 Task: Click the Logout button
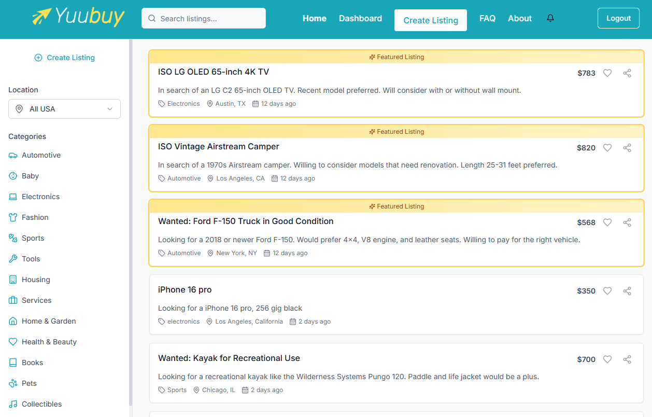[618, 18]
